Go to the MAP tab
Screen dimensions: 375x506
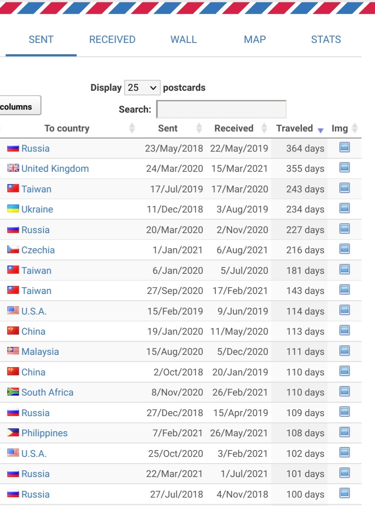[x=255, y=39]
